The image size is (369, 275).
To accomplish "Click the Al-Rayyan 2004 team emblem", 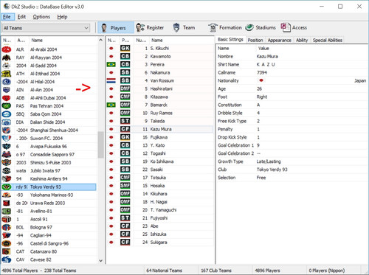I will 7,58.
